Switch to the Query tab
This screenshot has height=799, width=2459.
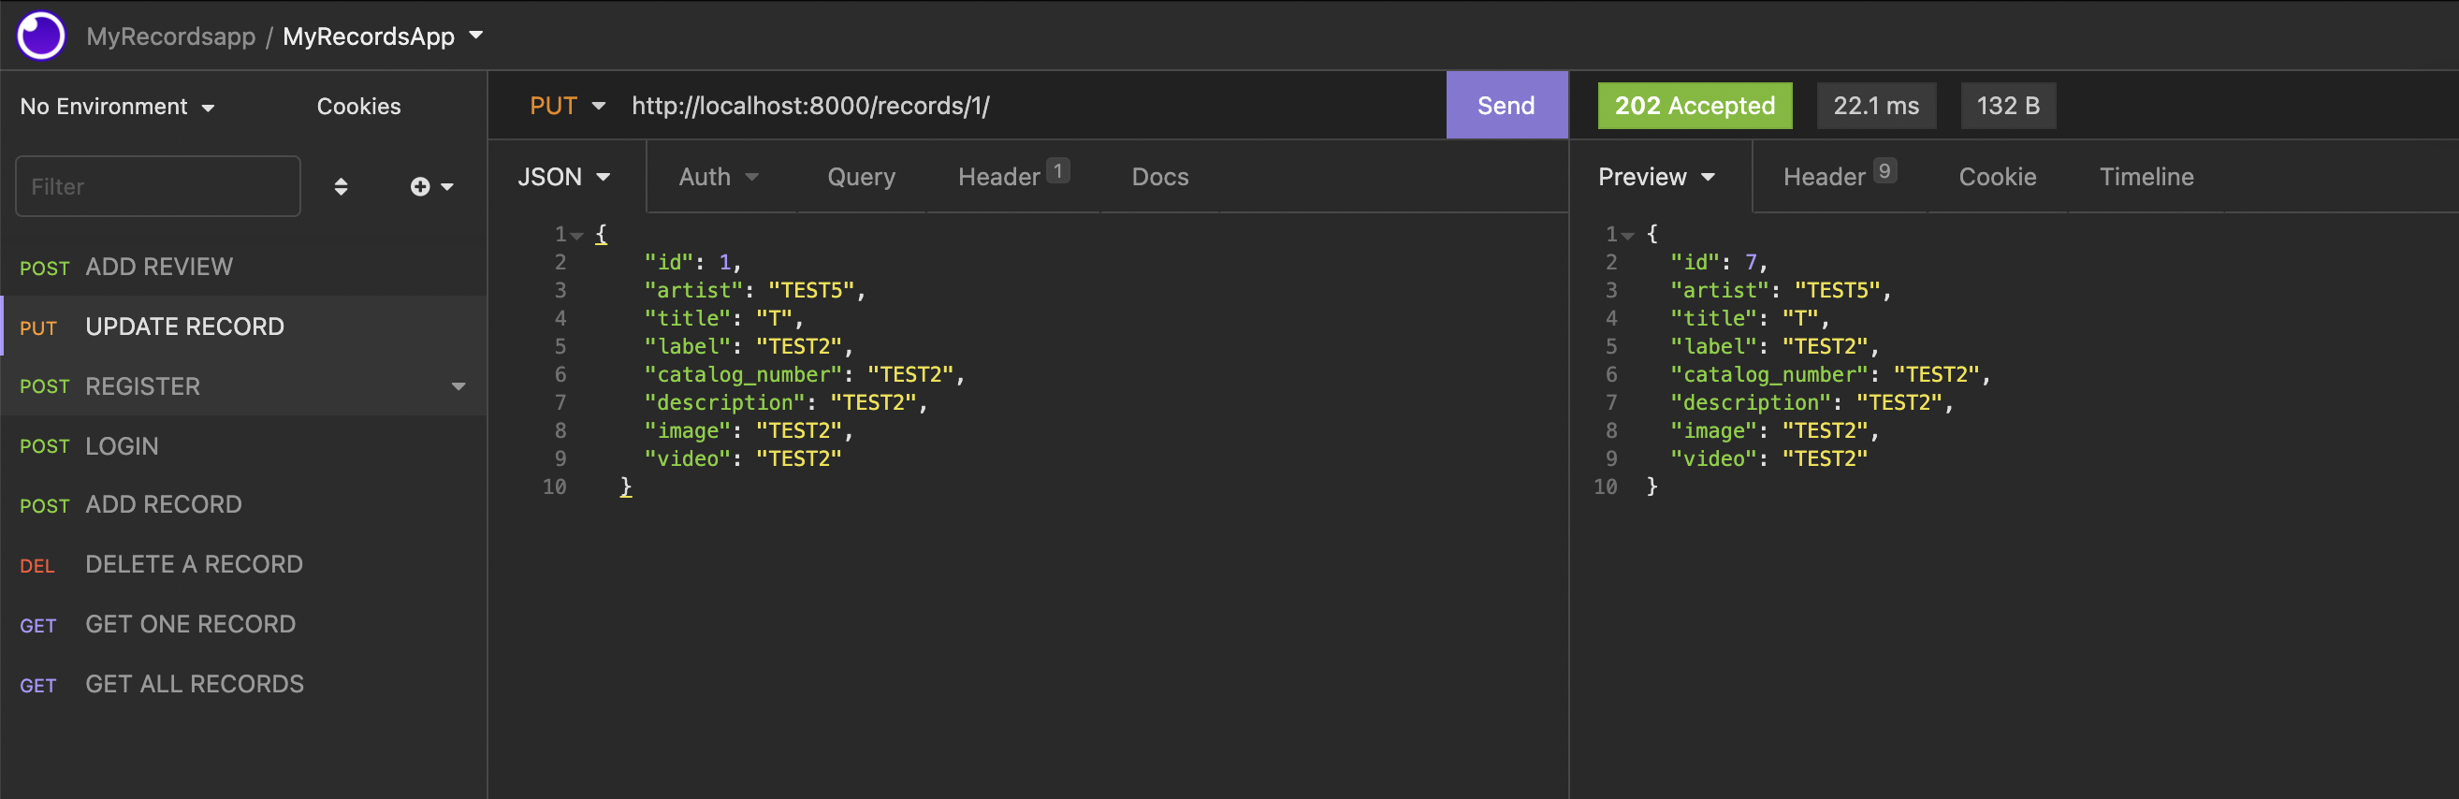click(x=861, y=177)
